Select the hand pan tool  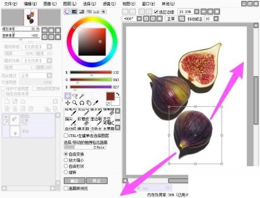point(89,103)
